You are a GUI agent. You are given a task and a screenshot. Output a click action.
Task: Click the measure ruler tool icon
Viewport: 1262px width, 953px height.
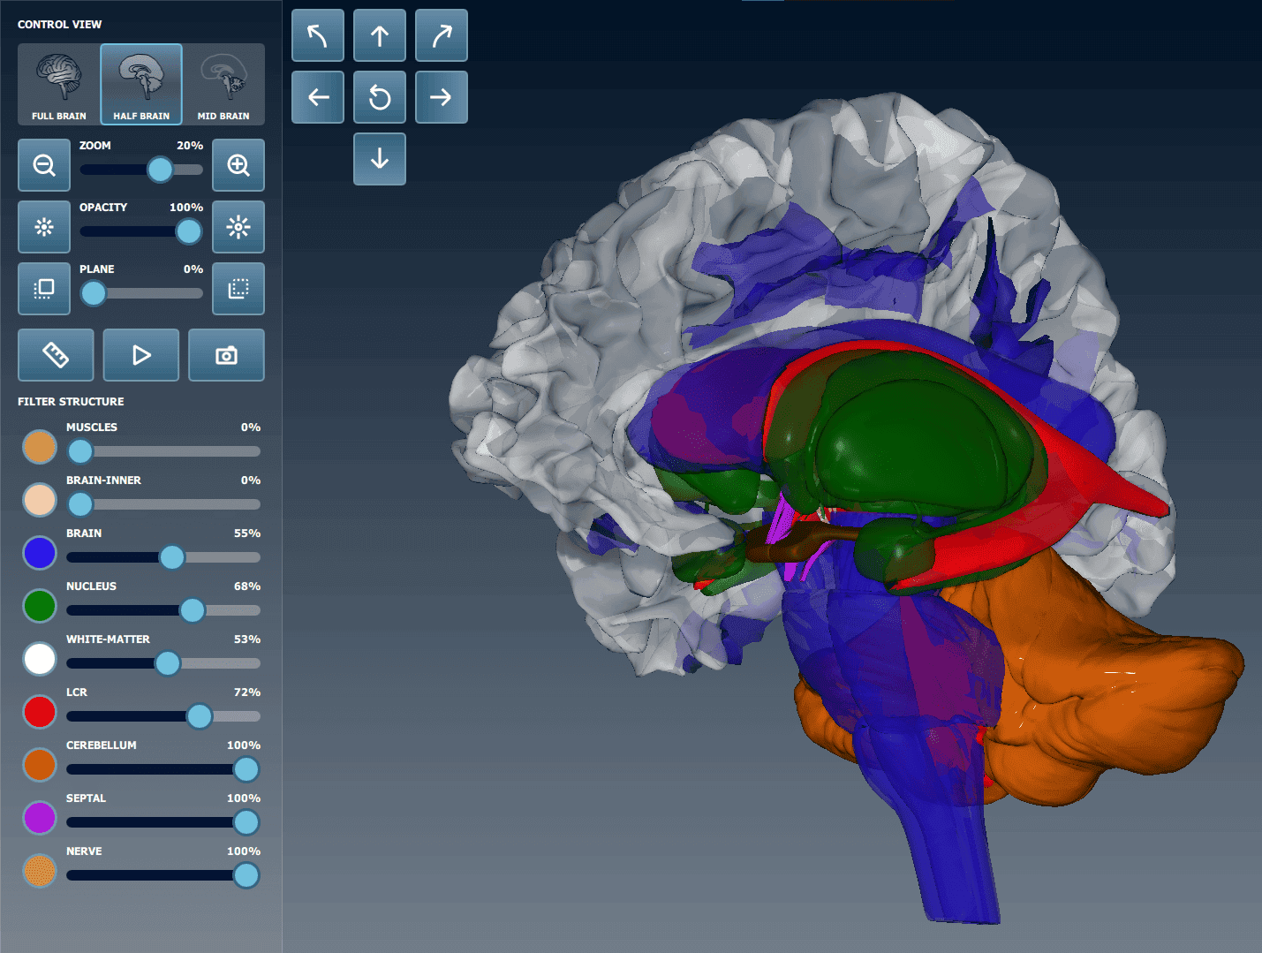coord(56,355)
